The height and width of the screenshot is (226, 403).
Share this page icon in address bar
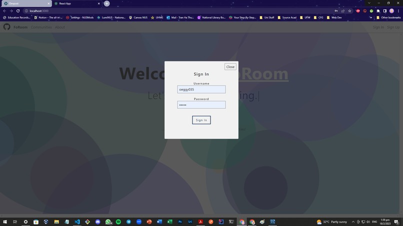(x=343, y=11)
